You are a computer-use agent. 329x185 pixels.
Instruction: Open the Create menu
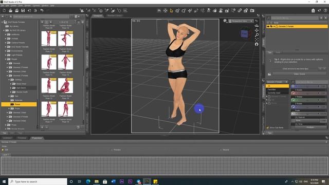click(x=13, y=6)
